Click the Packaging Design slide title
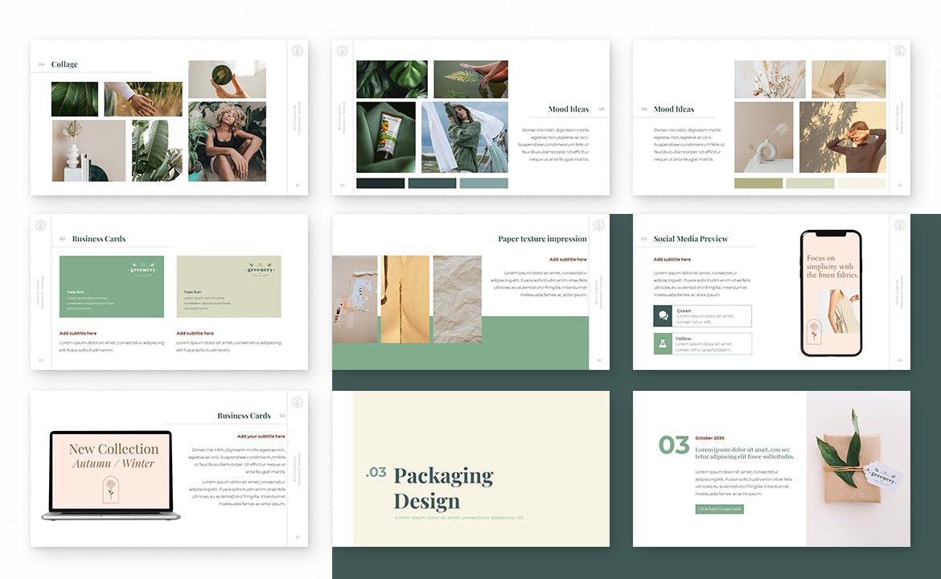Viewport: 941px width, 579px height. 443,488
